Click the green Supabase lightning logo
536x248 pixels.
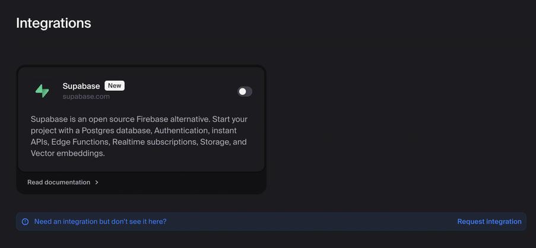[42, 91]
